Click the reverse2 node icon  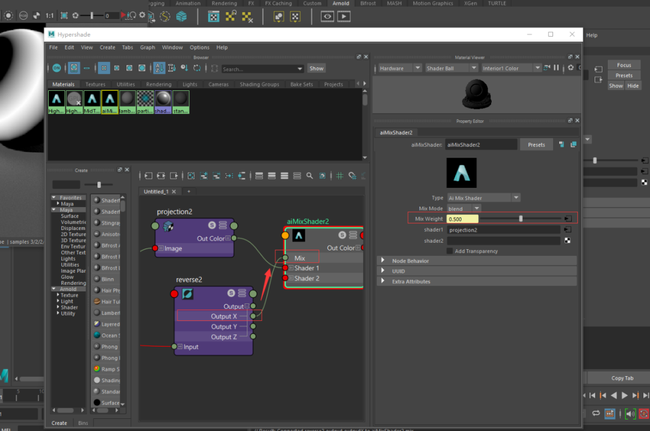coord(187,294)
